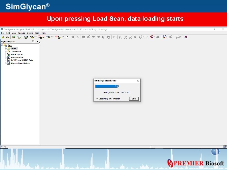Select Profile in the project tree

click(x=14, y=48)
